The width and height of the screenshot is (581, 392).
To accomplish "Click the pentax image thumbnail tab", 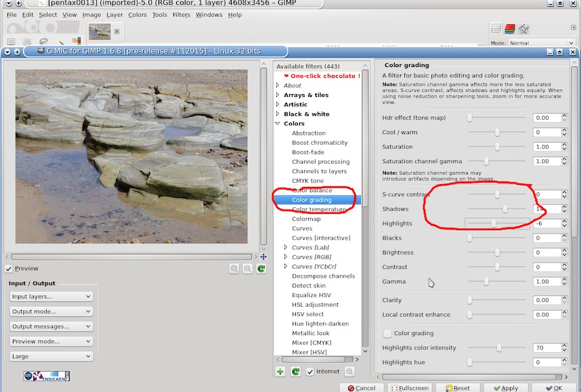I will point(100,32).
